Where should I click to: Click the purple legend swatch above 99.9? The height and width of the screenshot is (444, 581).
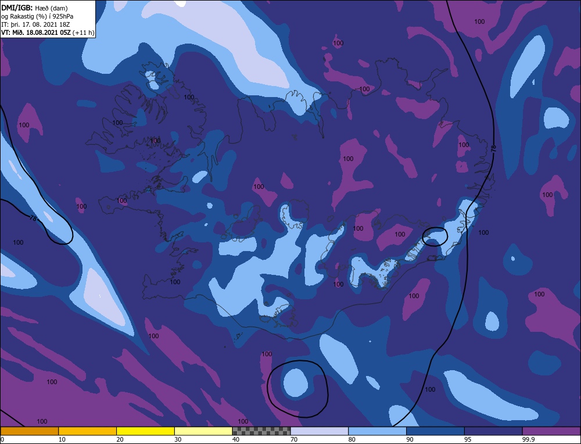[551, 431]
